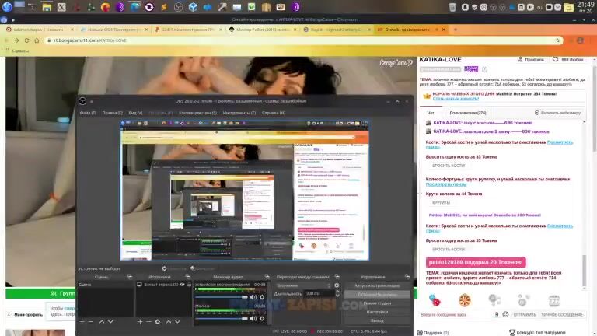Add a new source with the plus icon
This screenshot has height=336, width=597.
point(139,321)
